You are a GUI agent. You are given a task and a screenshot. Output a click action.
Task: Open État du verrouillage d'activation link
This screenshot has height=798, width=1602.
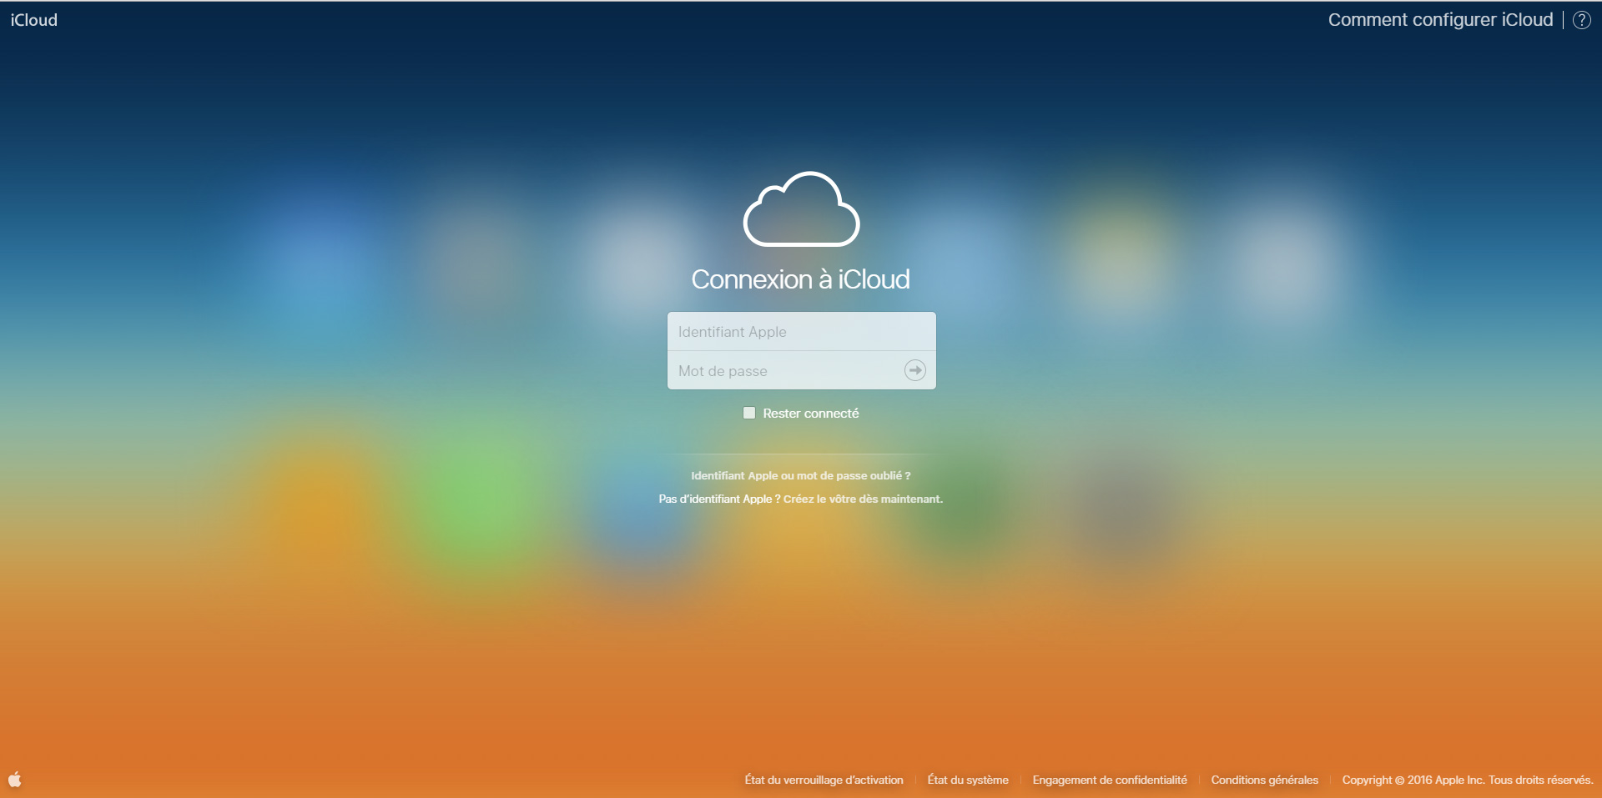tap(824, 780)
